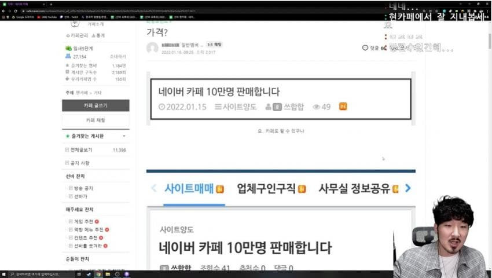Click the browser forward arrow

point(9,11)
